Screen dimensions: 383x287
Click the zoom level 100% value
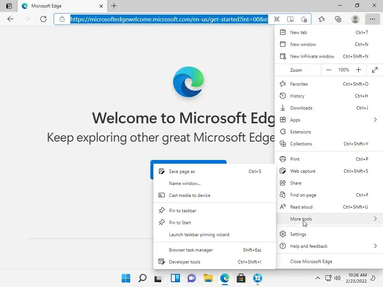click(x=343, y=70)
